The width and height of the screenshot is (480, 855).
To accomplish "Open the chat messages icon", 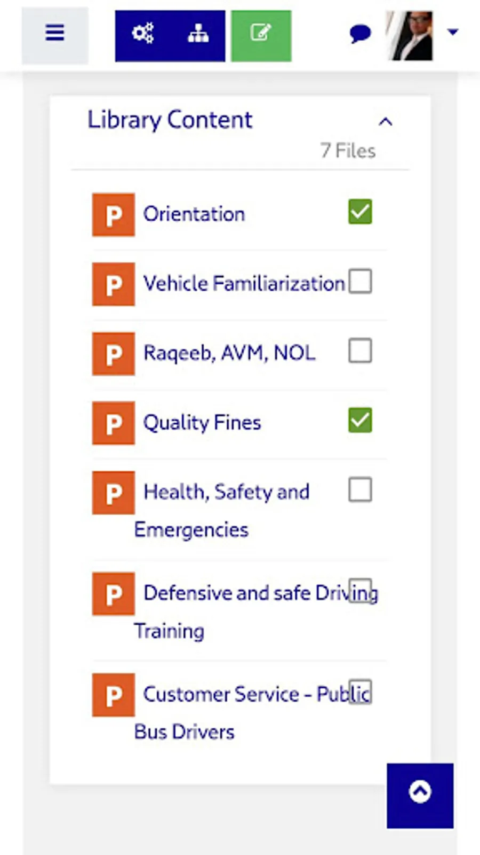I will tap(360, 34).
